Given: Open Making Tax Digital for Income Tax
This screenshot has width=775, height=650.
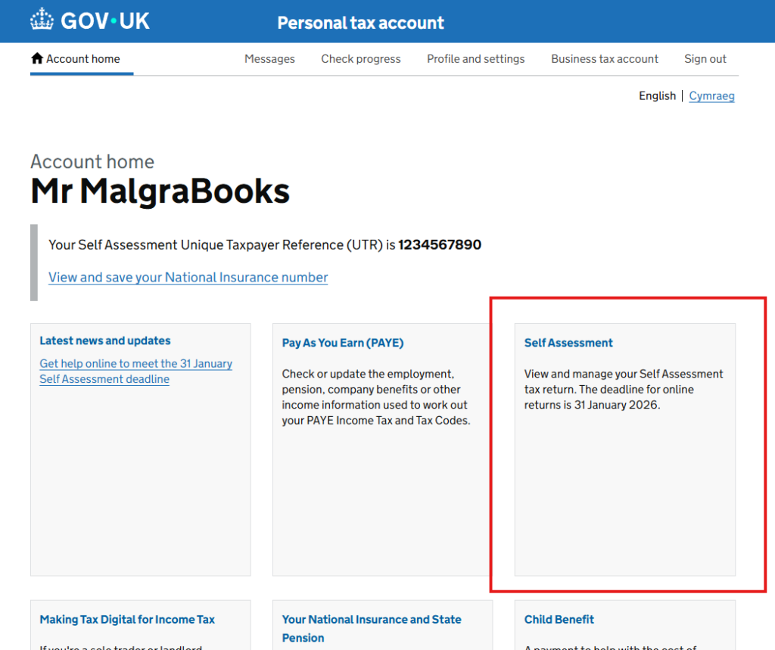Looking at the screenshot, I should [x=127, y=620].
